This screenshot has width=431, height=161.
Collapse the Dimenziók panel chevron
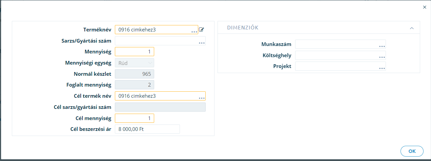coord(412,28)
